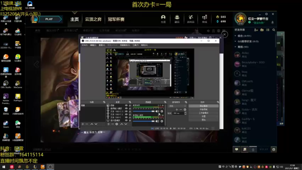Screen dimensions: 302x170
Task: Open desktop audio gear settings in mixer
Action: coord(162,111)
